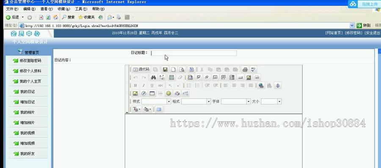Toggle the numbered list button
Image resolution: width=381 pixels, height=168 pixels.
tap(189, 85)
